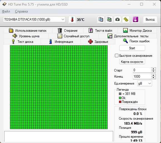
Task: Increase the Старт value with up arrow
Action: pyautogui.click(x=153, y=69)
